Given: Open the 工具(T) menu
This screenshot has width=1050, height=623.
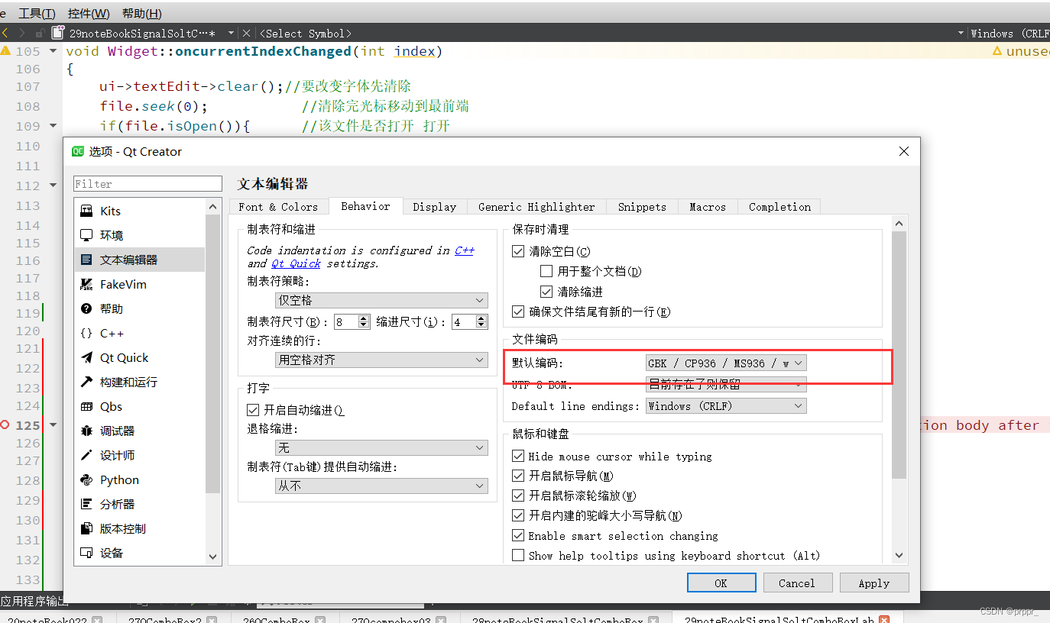Looking at the screenshot, I should (x=37, y=13).
